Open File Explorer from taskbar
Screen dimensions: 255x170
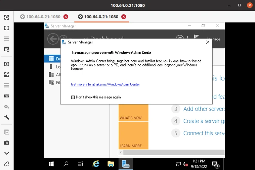point(111,164)
